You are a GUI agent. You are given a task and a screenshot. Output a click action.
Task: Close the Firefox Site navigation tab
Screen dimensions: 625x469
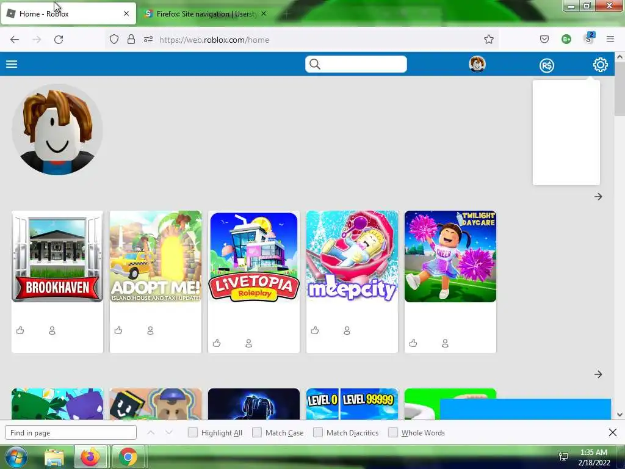pos(264,13)
